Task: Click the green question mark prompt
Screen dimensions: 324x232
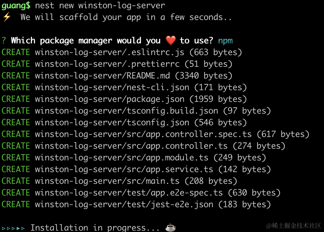Action: click(4, 41)
